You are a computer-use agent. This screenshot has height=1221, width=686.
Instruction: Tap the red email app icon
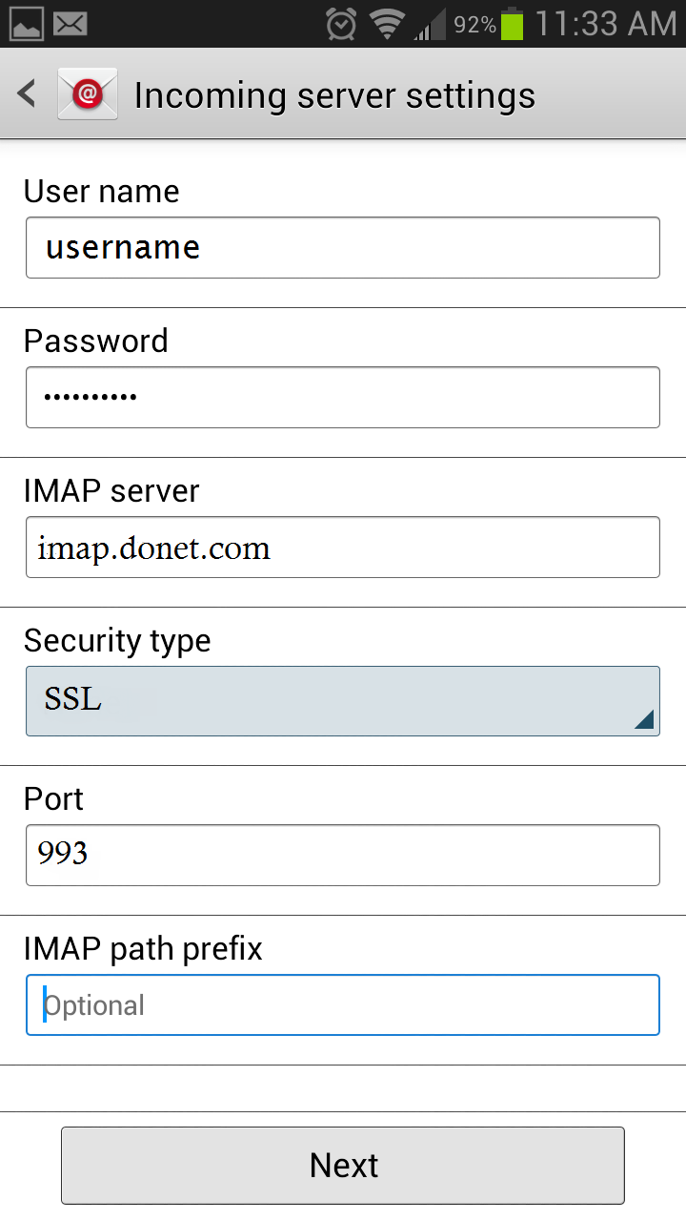[x=88, y=93]
